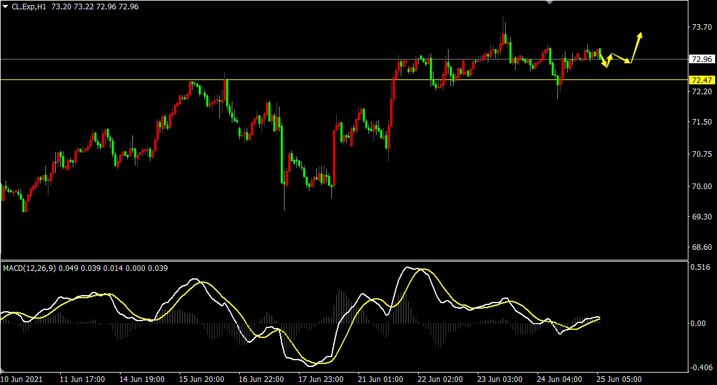Click the 69.30 price axis value
This screenshot has width=717, height=385.
click(x=702, y=216)
